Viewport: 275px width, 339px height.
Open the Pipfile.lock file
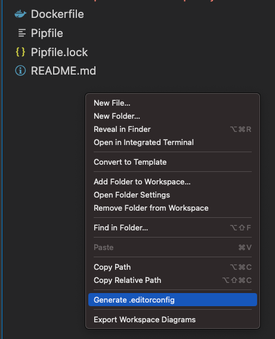[x=59, y=52]
